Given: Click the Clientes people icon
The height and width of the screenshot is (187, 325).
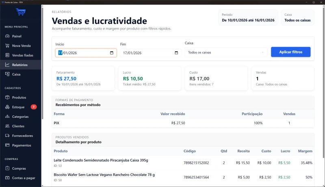Looking at the screenshot, I should tap(7, 126).
